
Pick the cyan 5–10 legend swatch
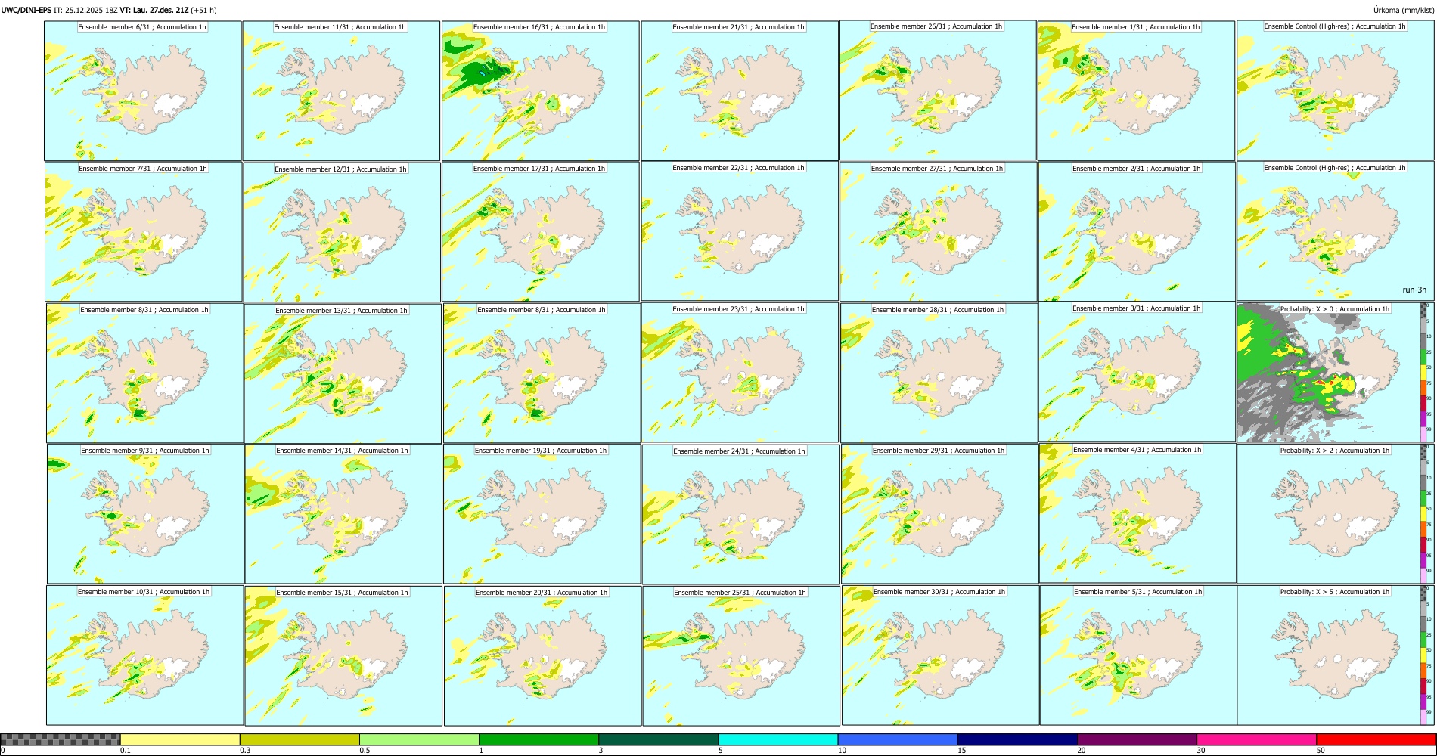(x=778, y=739)
